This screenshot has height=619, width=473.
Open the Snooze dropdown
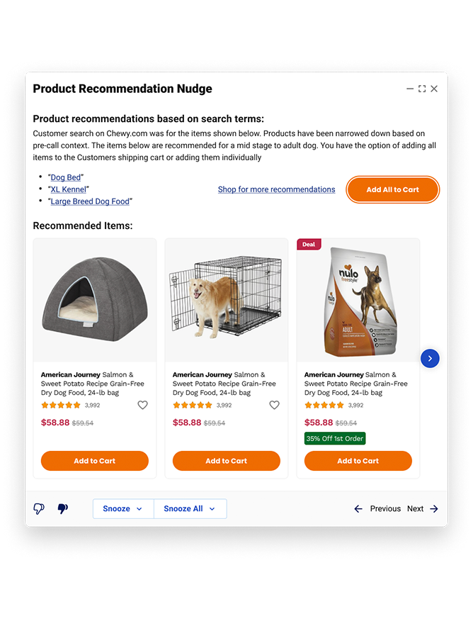(x=123, y=508)
